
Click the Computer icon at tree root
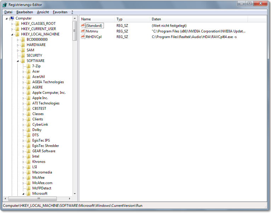tap(12, 18)
